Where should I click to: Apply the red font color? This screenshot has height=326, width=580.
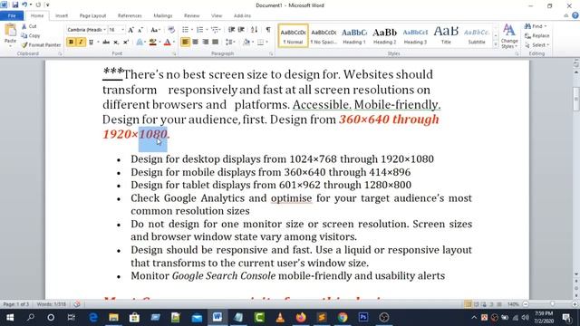pyautogui.click(x=167, y=43)
